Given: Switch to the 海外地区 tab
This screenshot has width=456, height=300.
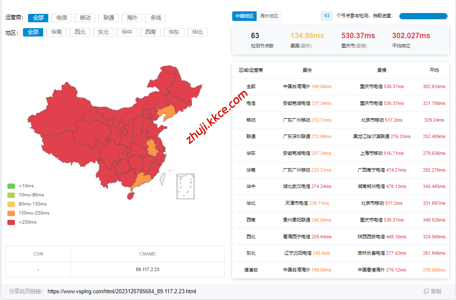Looking at the screenshot, I should 269,16.
